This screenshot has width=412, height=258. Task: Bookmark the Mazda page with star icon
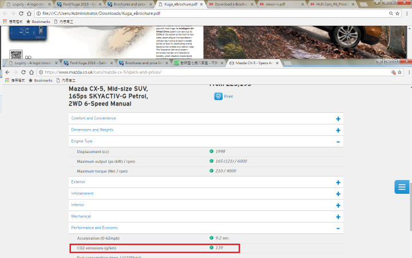point(399,72)
